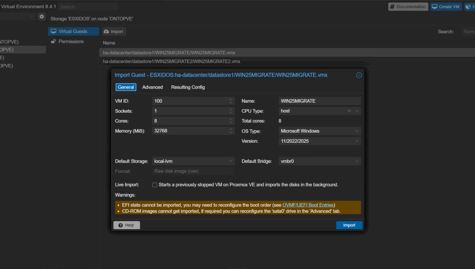Click the Help button in dialog
This screenshot has height=269, width=475.
127,225
